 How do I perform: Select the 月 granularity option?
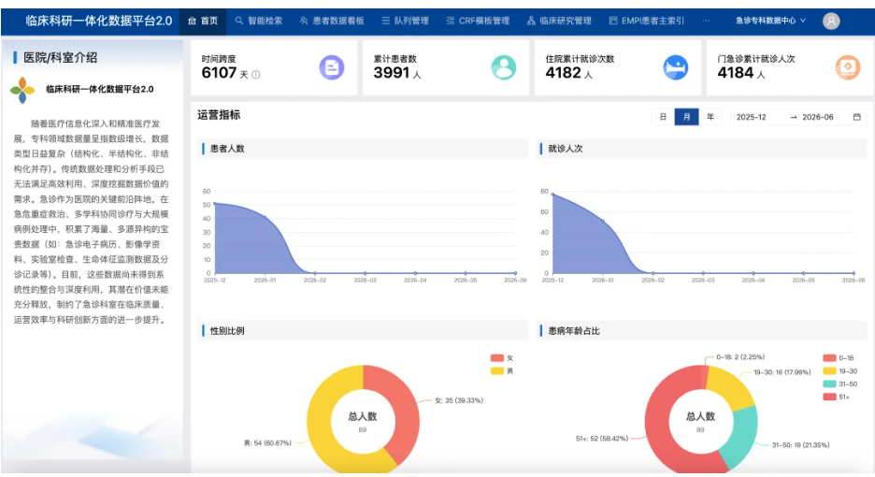pyautogui.click(x=686, y=117)
